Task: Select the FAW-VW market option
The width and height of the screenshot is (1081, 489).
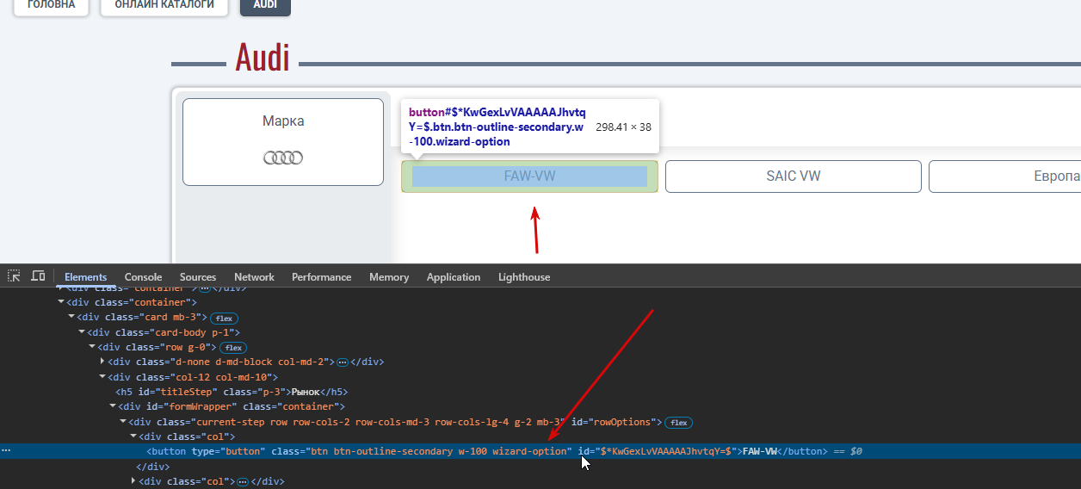Action: click(529, 176)
